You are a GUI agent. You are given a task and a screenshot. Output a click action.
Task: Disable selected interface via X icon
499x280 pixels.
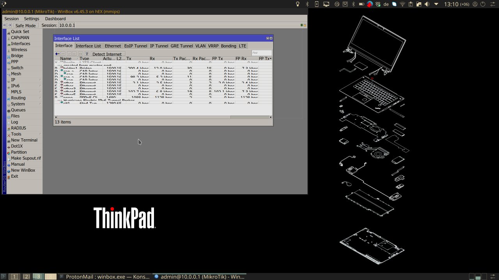[x=74, y=54]
